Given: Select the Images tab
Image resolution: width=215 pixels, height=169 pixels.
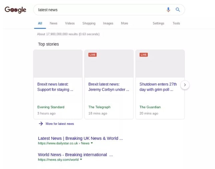Looking at the screenshot, I should coord(108,23).
